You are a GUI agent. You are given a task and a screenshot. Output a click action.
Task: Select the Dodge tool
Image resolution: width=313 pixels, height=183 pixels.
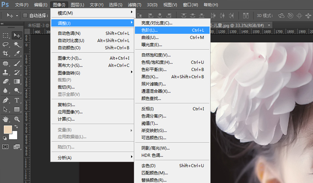[x=17, y=91]
